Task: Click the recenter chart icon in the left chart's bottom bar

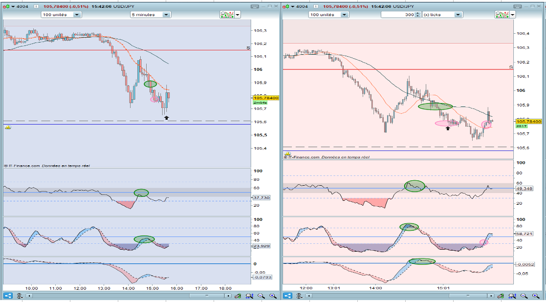Action: click(238, 296)
